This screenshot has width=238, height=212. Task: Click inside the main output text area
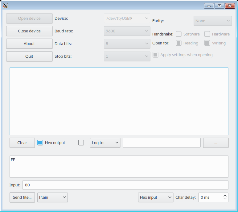tap(119, 101)
